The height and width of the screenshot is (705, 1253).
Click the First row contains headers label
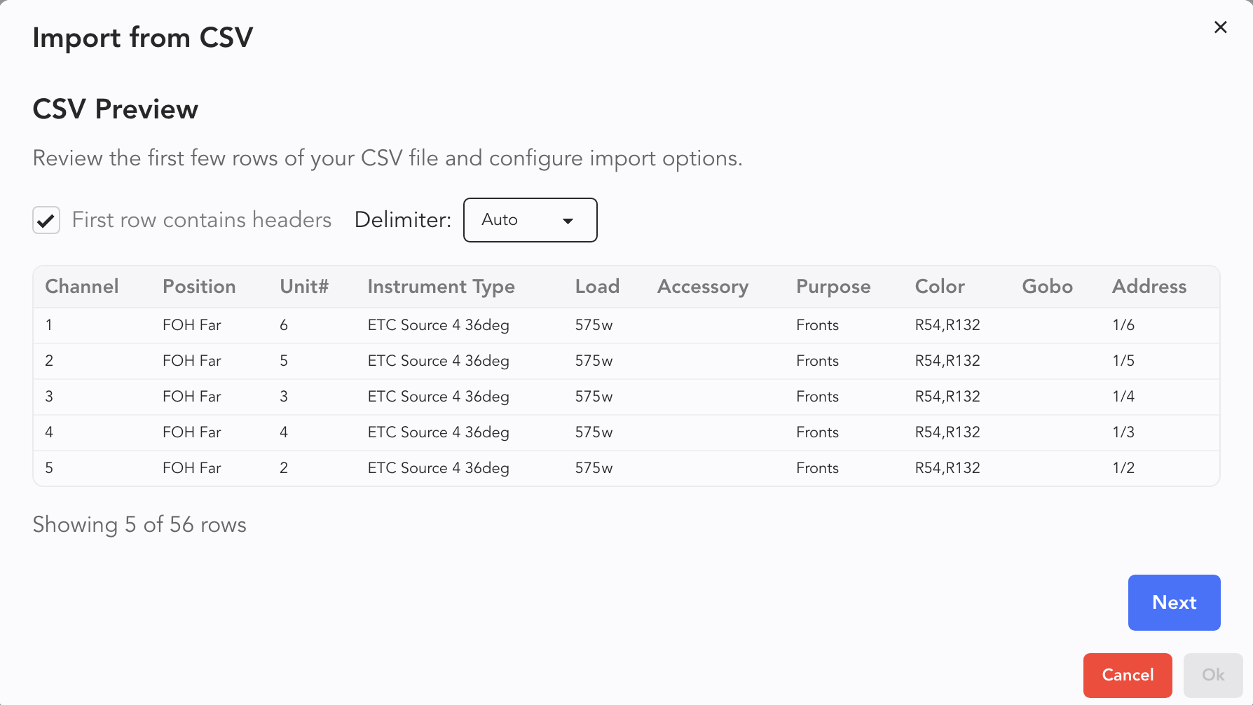[x=202, y=220]
